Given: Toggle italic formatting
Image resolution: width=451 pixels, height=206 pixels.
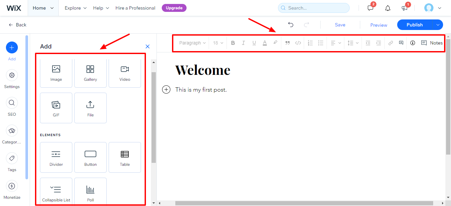Looking at the screenshot, I should click(x=244, y=43).
